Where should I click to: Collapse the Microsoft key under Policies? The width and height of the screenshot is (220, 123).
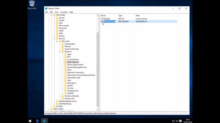(57, 41)
